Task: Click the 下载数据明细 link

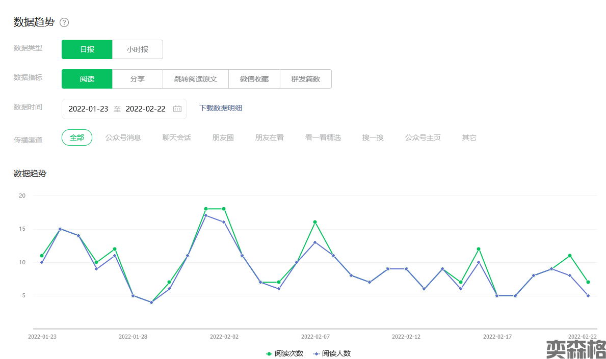Action: 221,108
